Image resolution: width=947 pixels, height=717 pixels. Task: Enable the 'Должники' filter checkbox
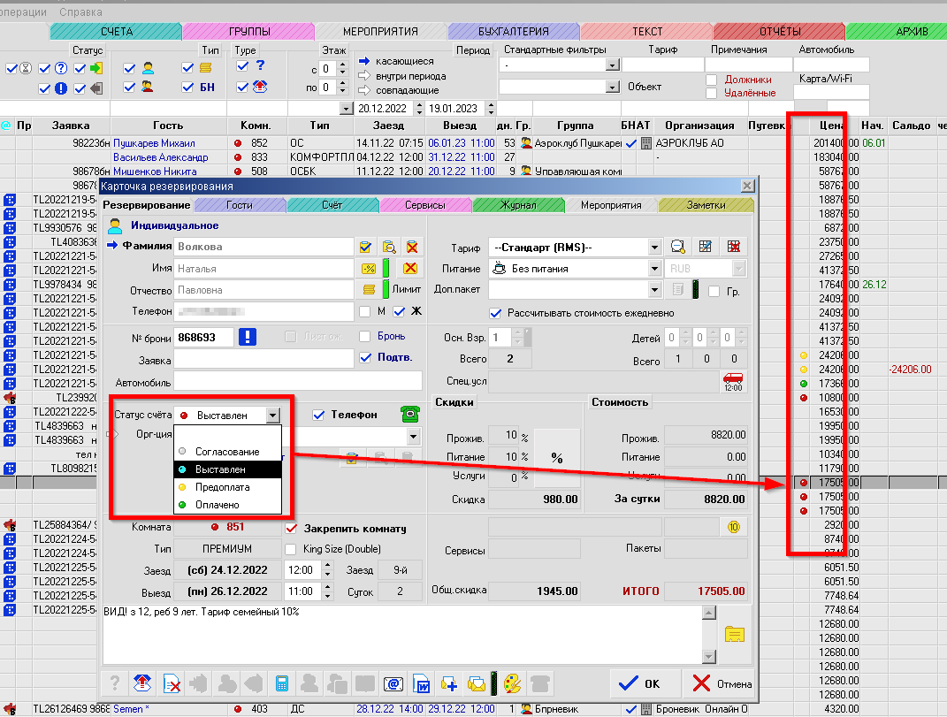point(712,80)
